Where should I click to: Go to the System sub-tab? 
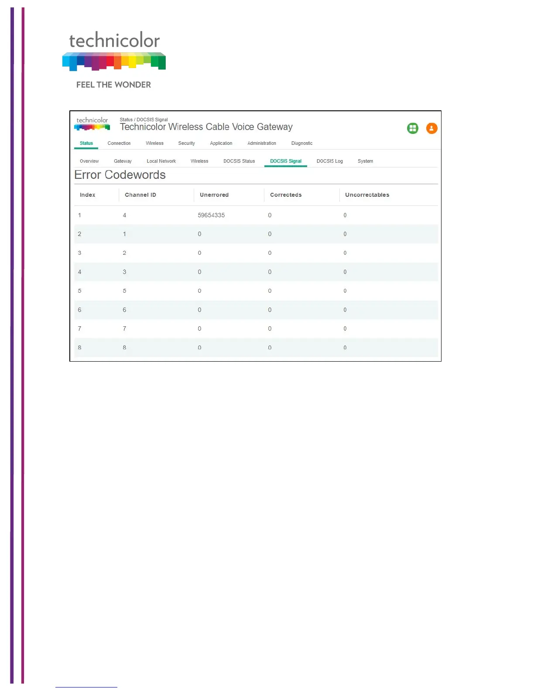click(x=365, y=161)
